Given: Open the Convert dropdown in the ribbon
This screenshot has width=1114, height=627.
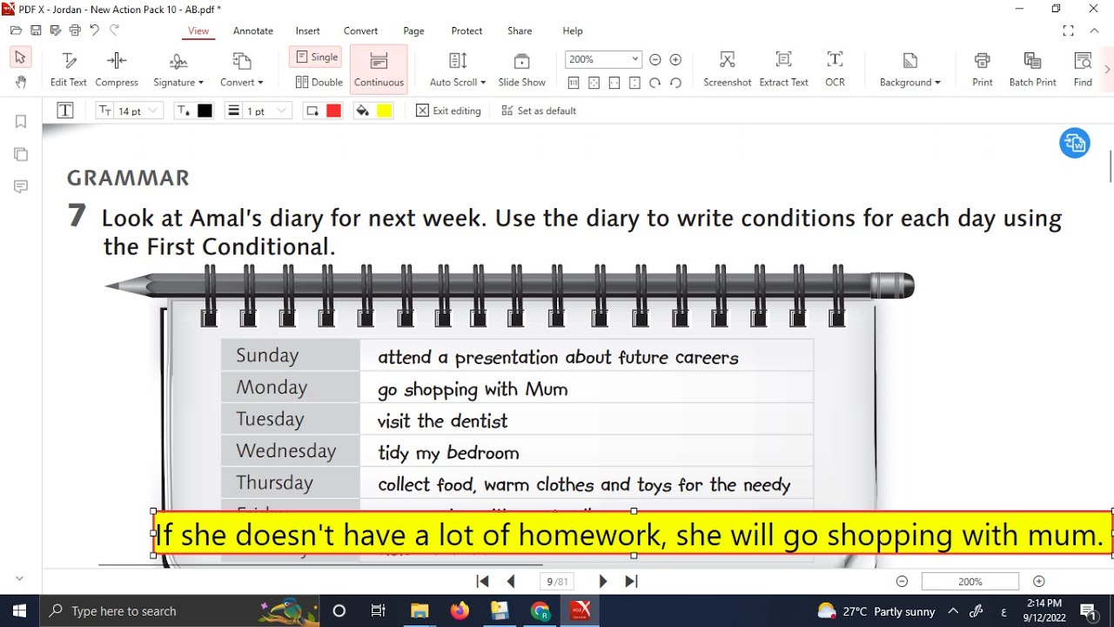Looking at the screenshot, I should 242,70.
